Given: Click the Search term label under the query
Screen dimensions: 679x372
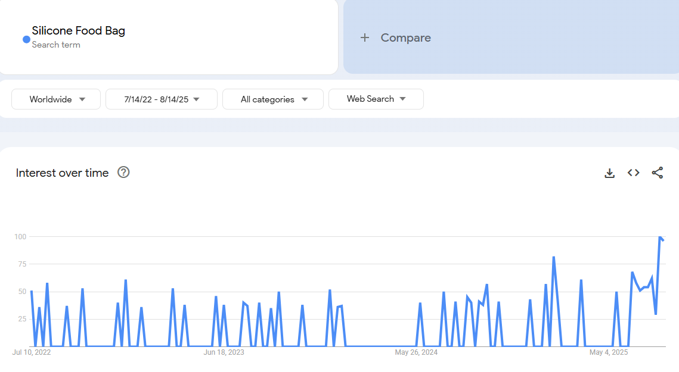Looking at the screenshot, I should (x=56, y=45).
